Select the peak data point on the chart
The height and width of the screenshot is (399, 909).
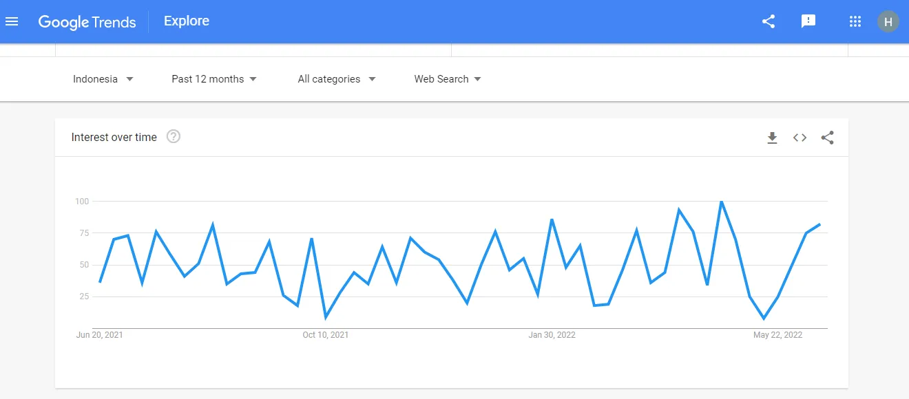(722, 202)
